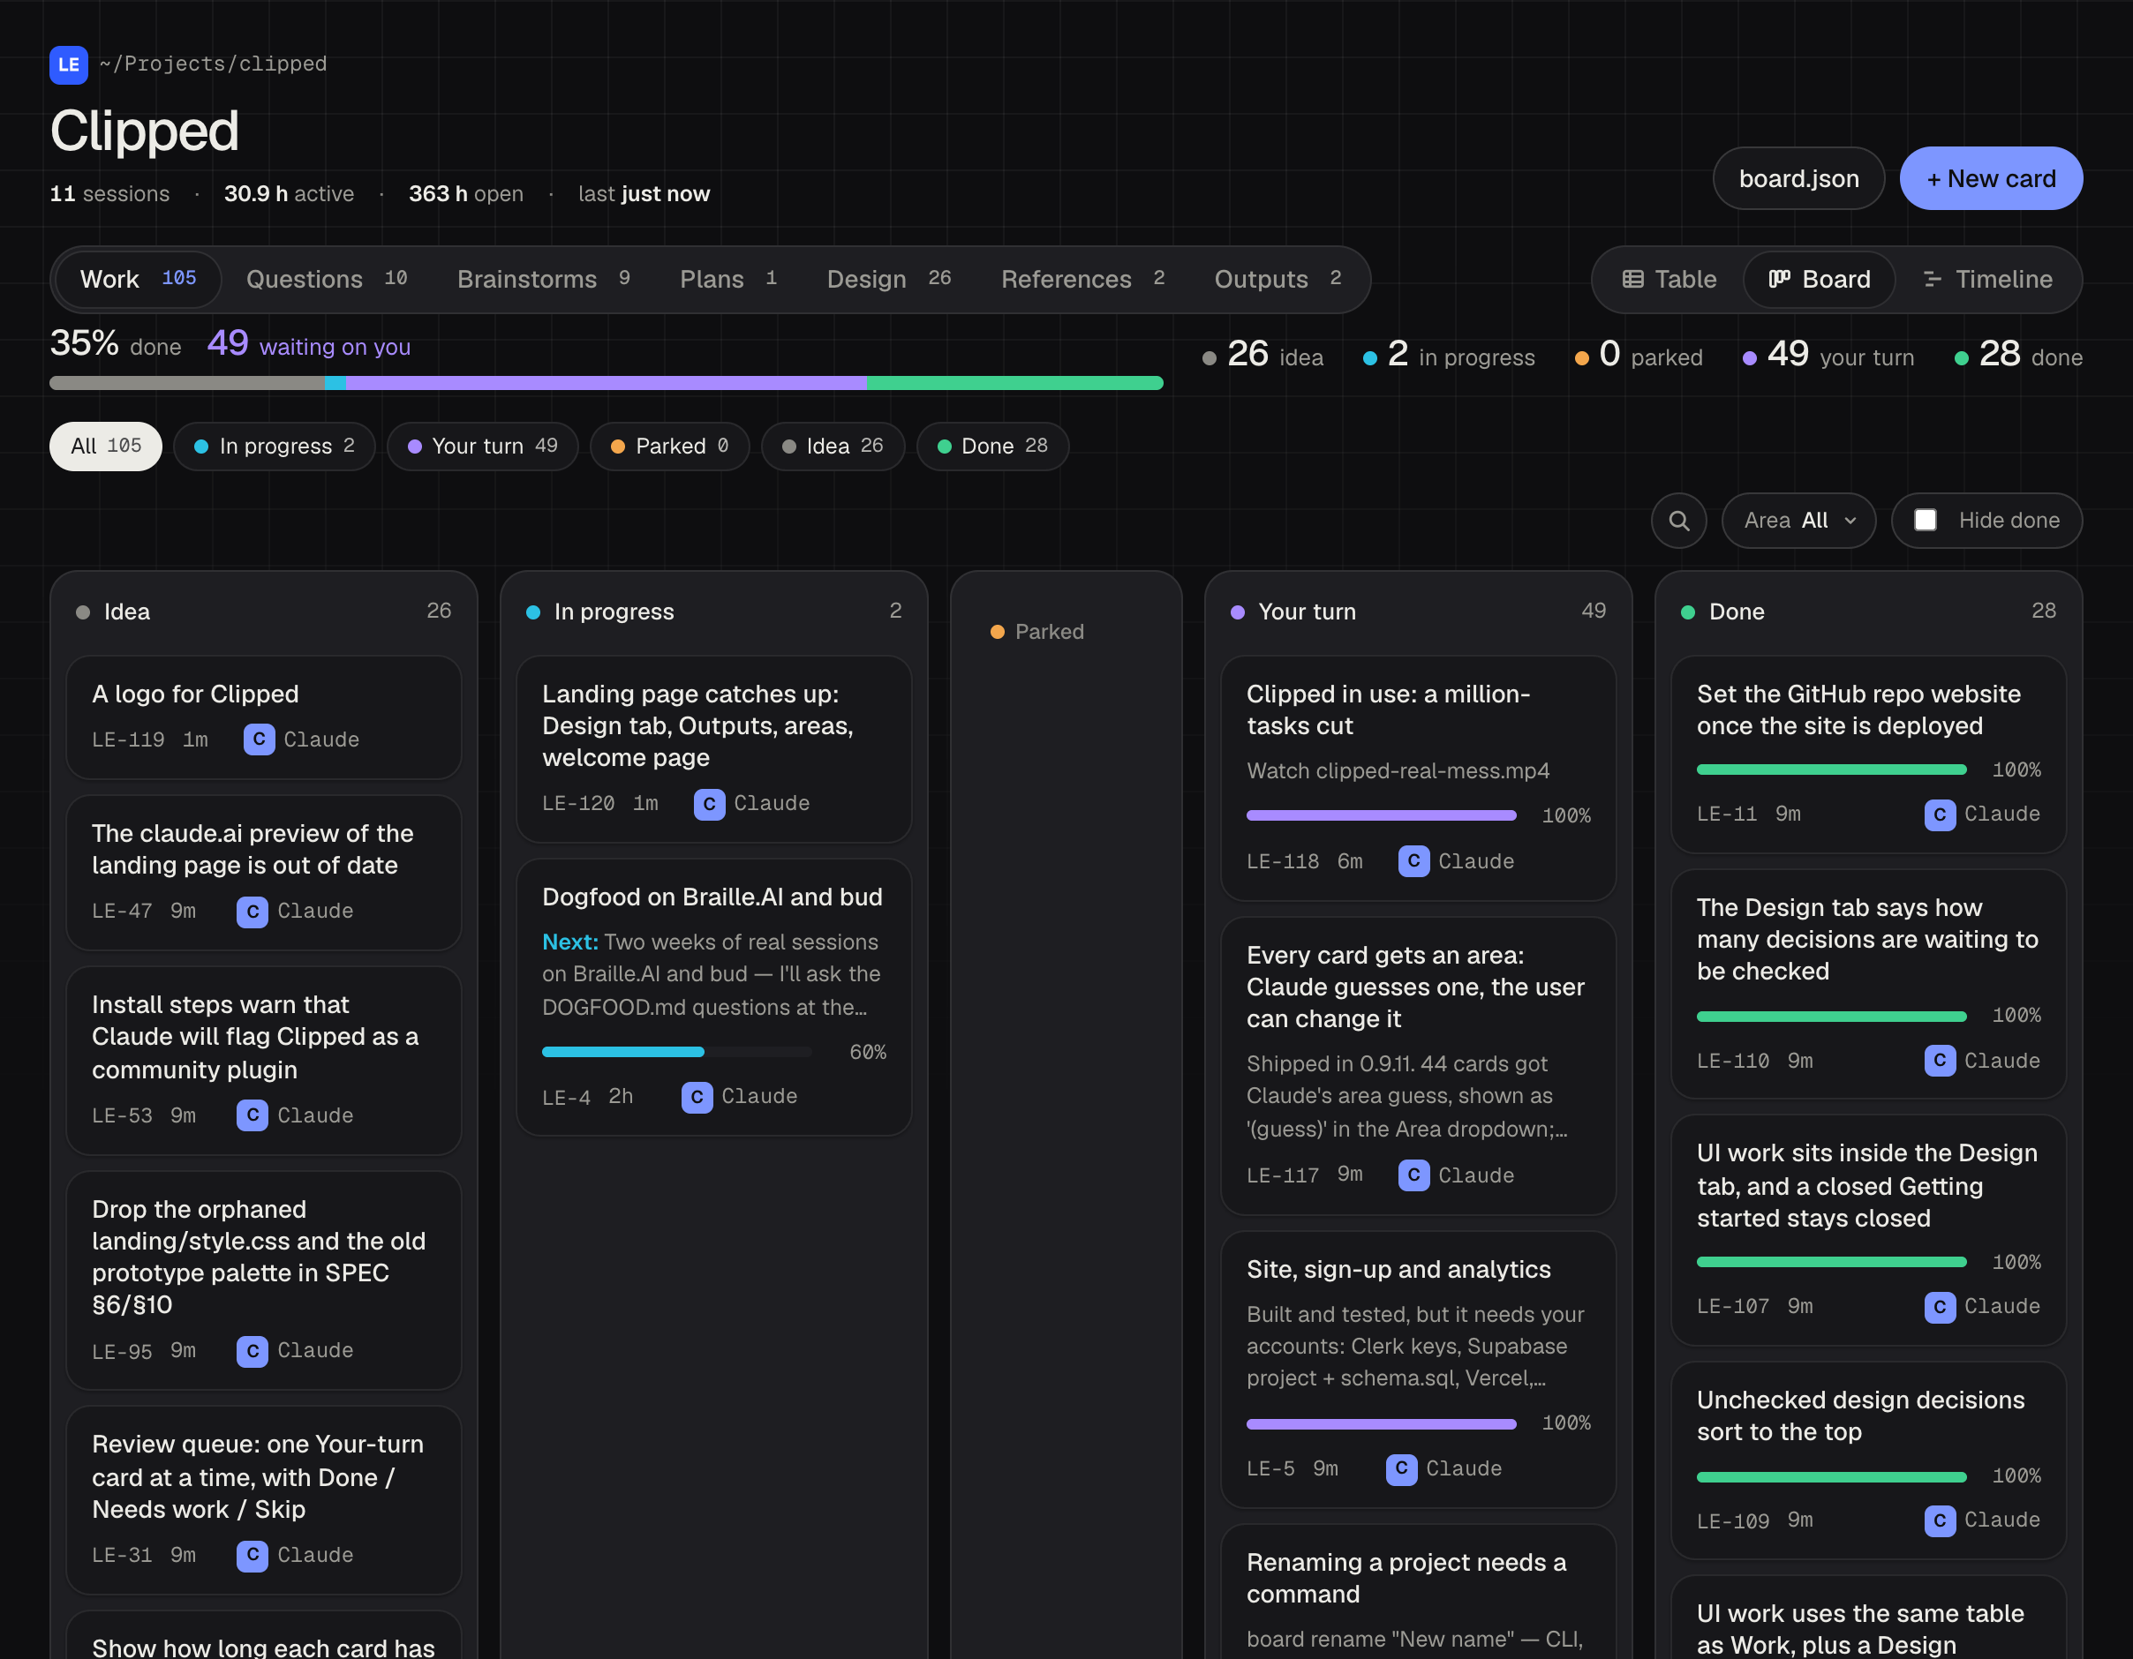The height and width of the screenshot is (1659, 2133).
Task: Click the ~/Projects/clipped path text
Action: (x=213, y=64)
